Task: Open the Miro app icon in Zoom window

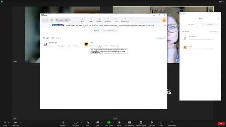Action: [86, 44]
